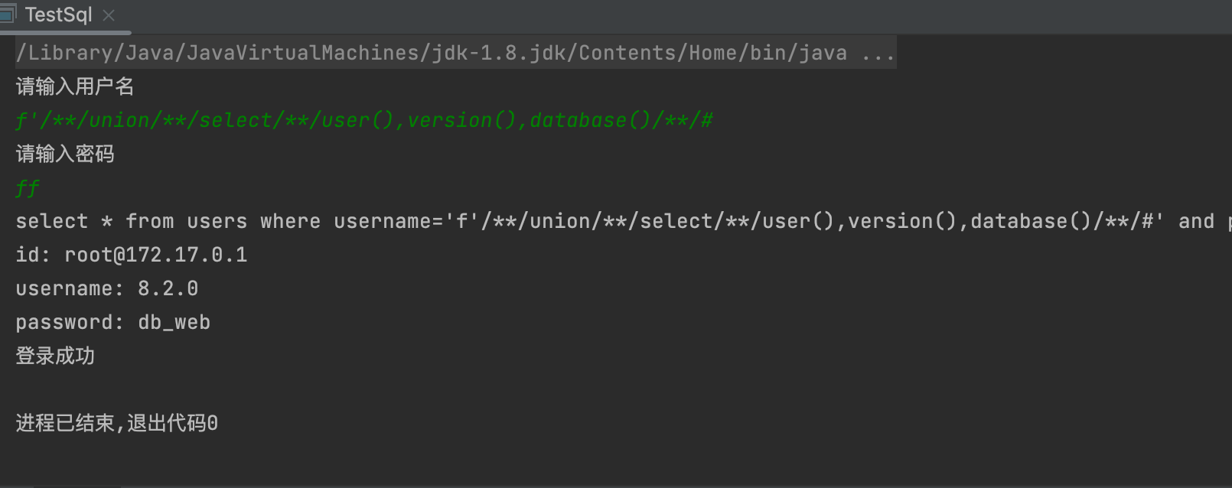Click 'where' in the SQL query line
The width and height of the screenshot is (1232, 488).
pyautogui.click(x=290, y=221)
